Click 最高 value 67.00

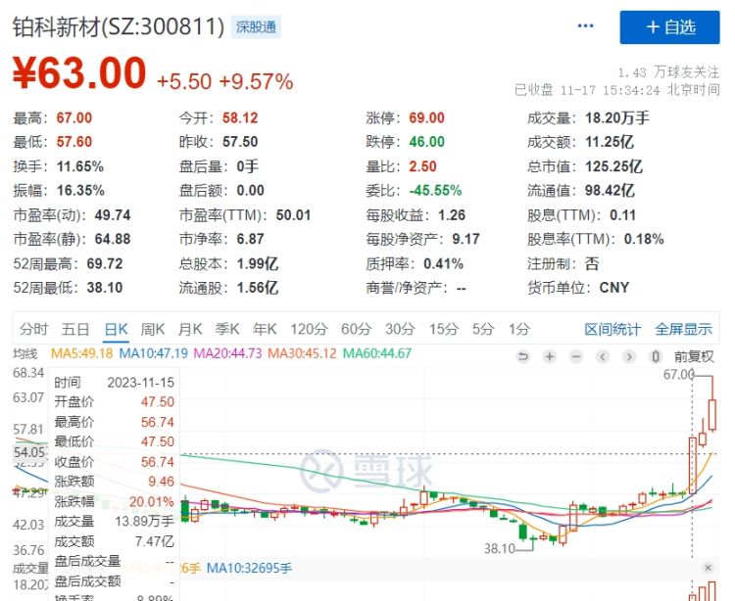click(x=74, y=118)
